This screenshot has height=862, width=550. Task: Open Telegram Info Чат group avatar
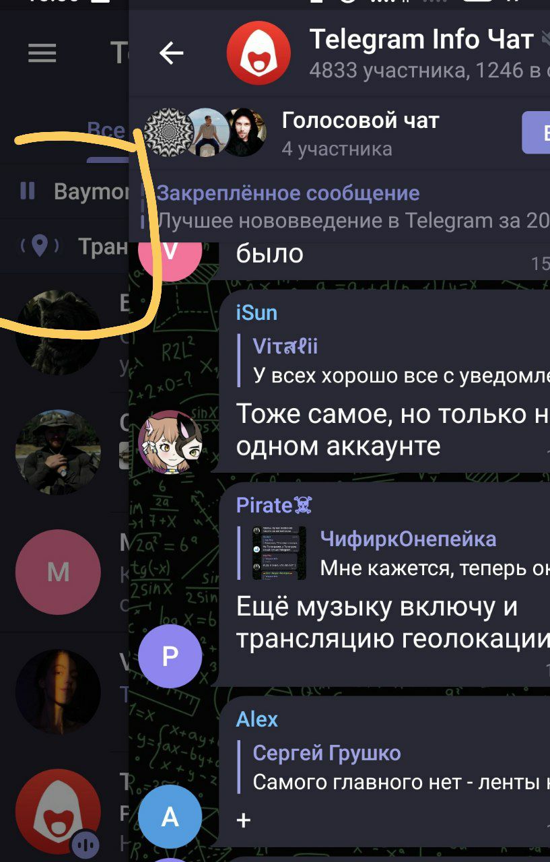point(259,53)
